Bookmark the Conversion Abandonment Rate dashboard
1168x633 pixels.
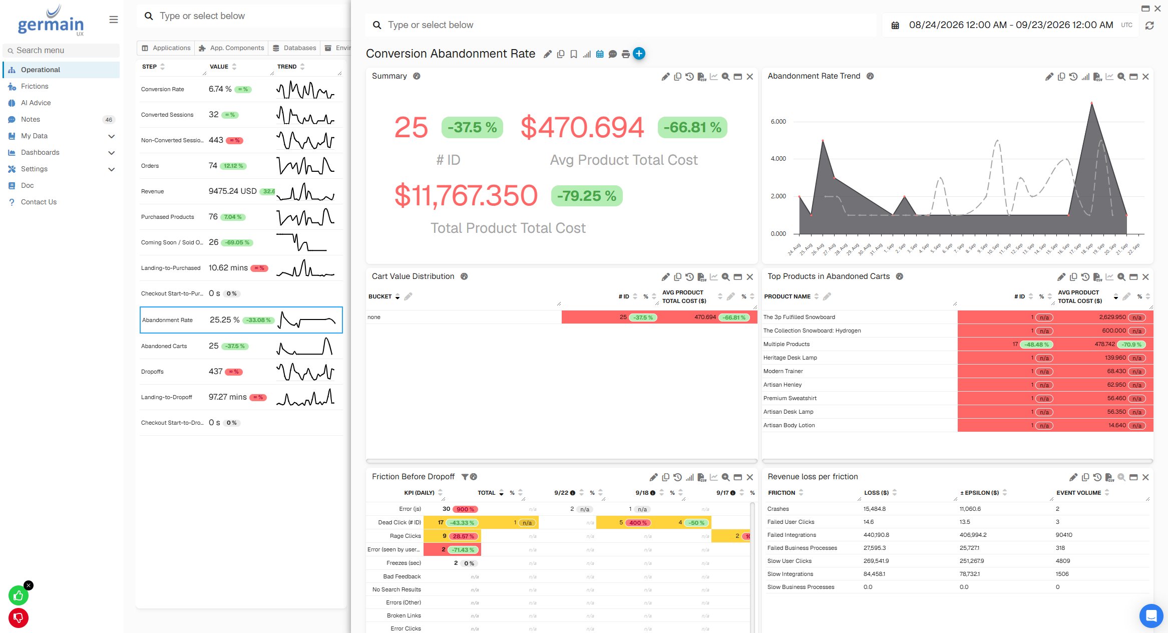click(574, 54)
